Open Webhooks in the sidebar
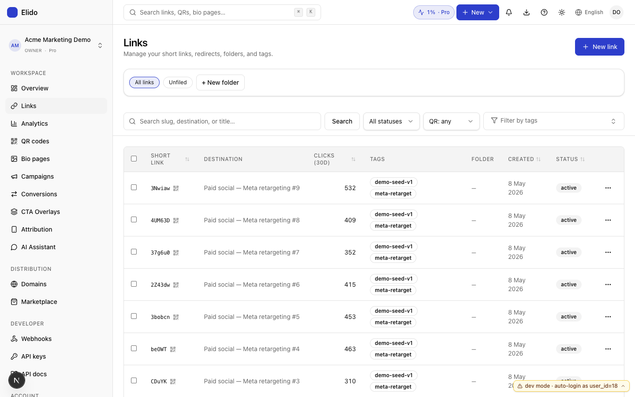The image size is (635, 397). [x=56, y=339]
